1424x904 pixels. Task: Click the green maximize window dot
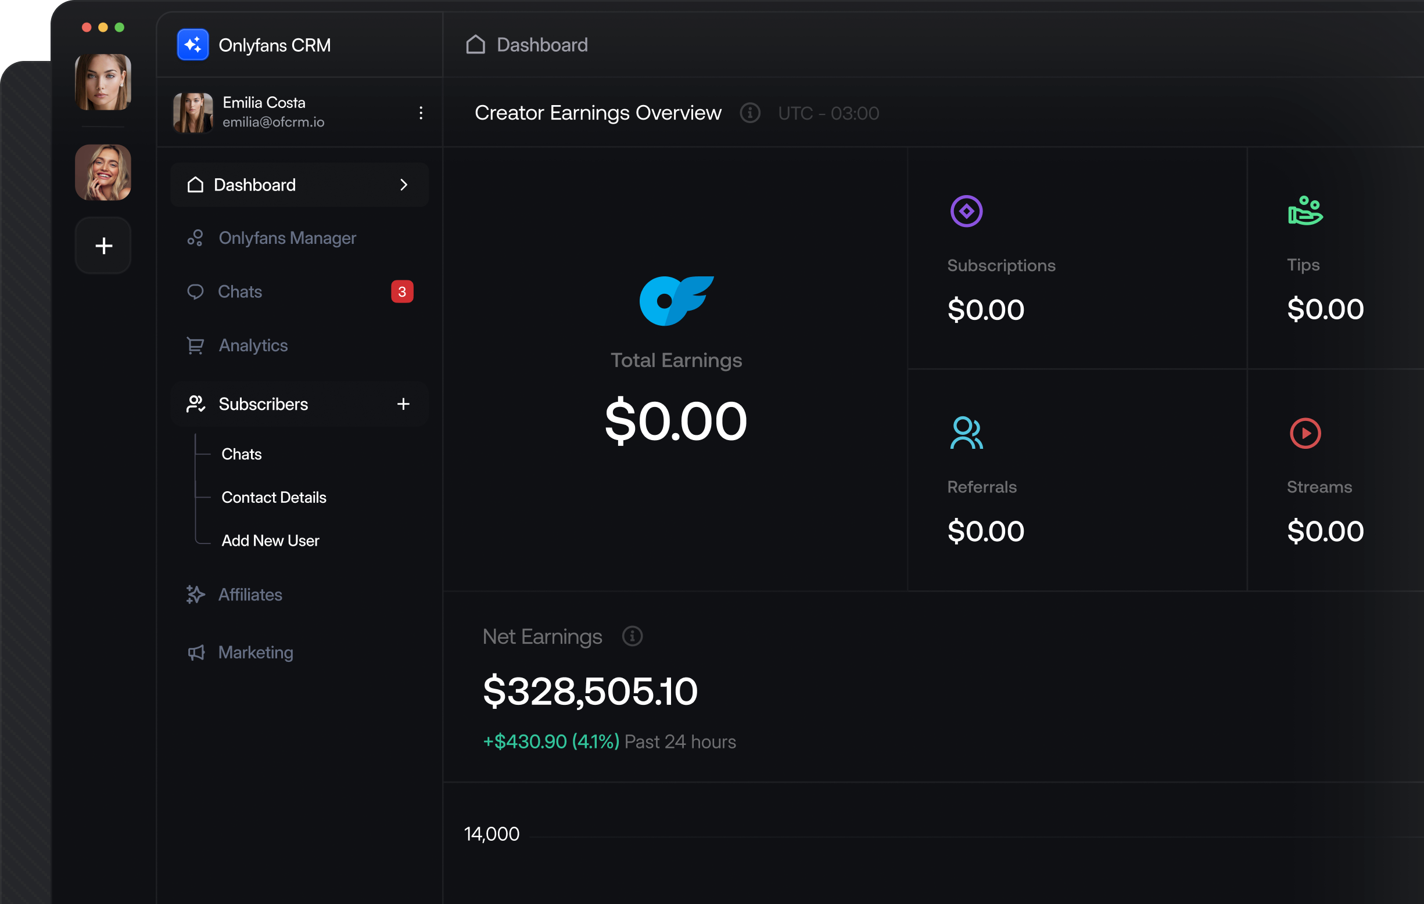point(120,27)
